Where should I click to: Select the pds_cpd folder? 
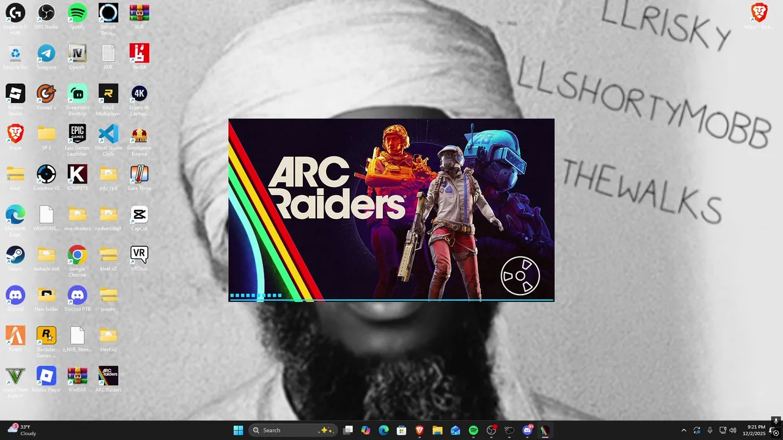(108, 178)
